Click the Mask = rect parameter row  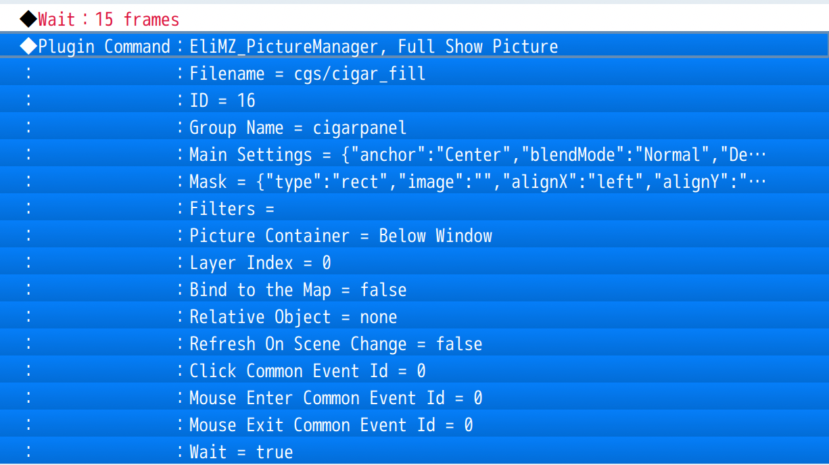click(473, 182)
